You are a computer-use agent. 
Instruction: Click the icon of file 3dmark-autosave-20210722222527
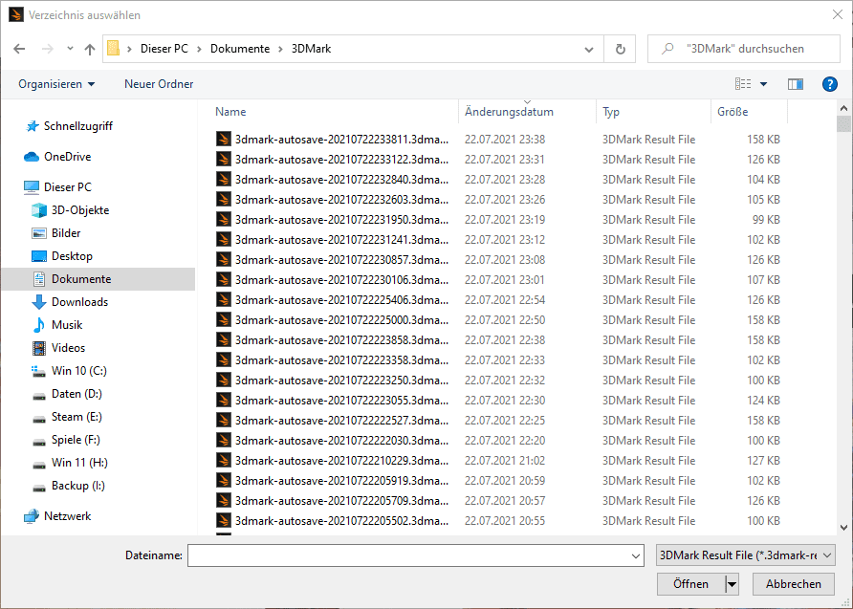(224, 421)
